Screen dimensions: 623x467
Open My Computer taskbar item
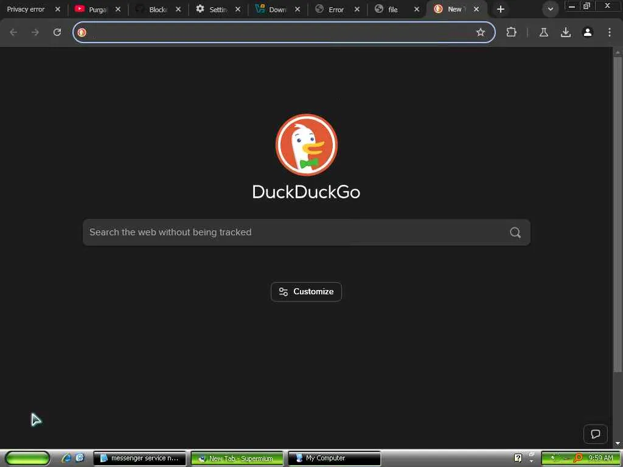coord(334,458)
